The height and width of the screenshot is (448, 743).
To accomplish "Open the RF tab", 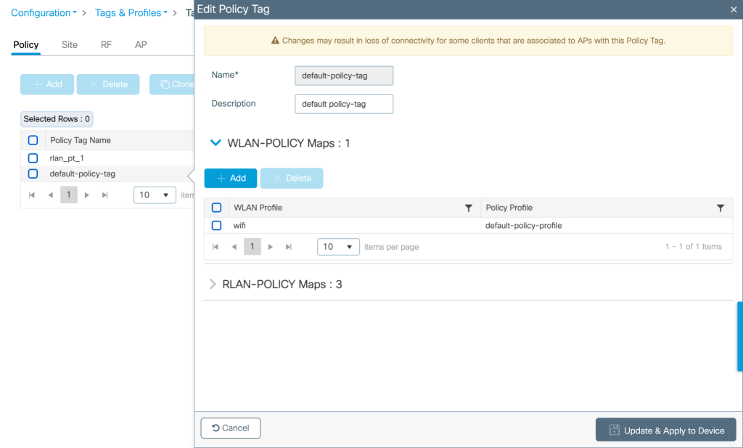I will 106,45.
